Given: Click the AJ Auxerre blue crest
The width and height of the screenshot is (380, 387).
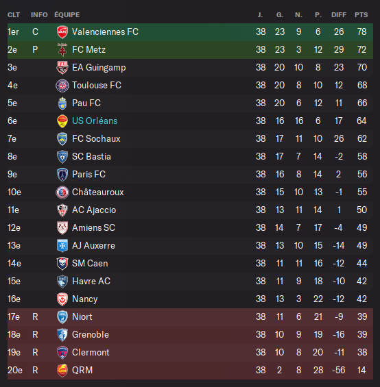Looking at the screenshot, I should click(62, 246).
